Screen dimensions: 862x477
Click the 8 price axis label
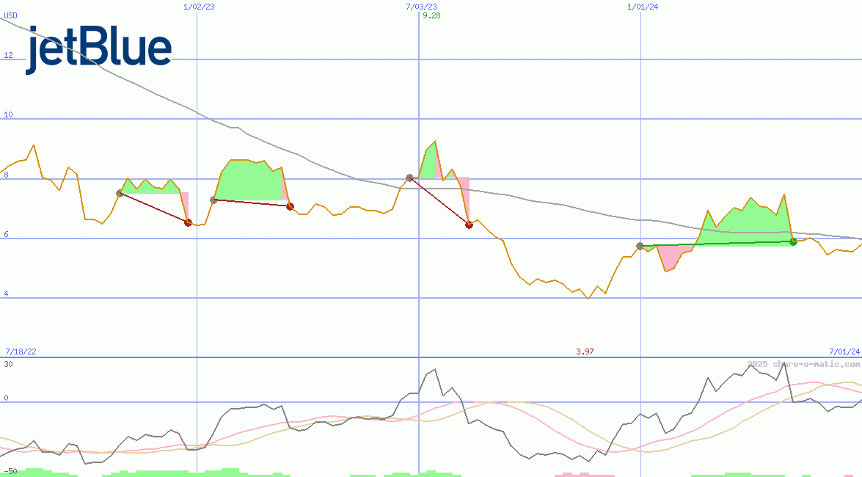point(7,175)
